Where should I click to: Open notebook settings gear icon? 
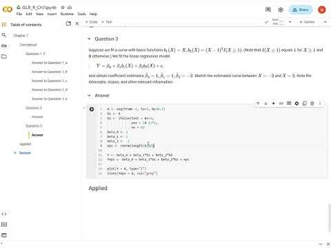point(281,10)
